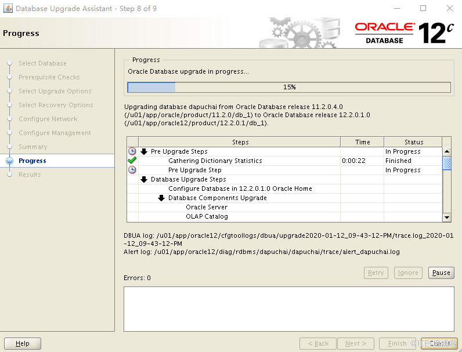462x352 pixels.
Task: Minimize the Database Upgrade Assistant window
Action: (397, 8)
